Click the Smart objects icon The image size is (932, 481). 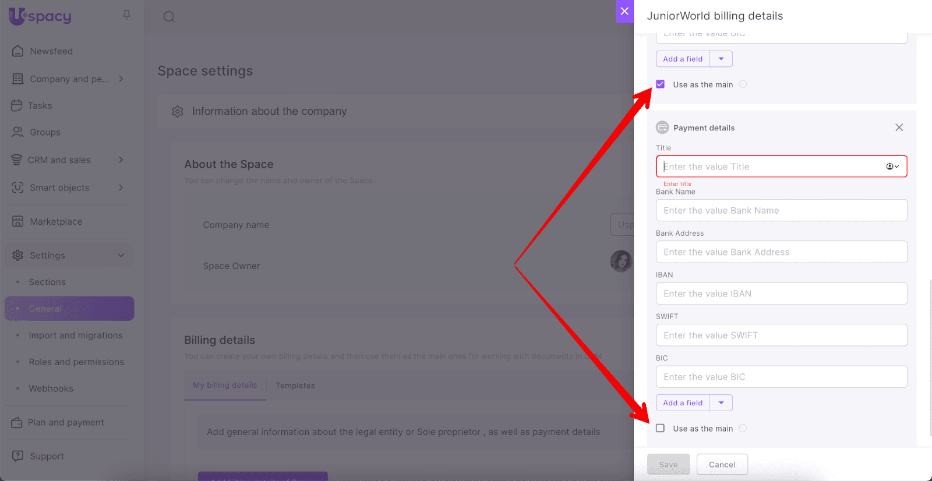tap(18, 188)
